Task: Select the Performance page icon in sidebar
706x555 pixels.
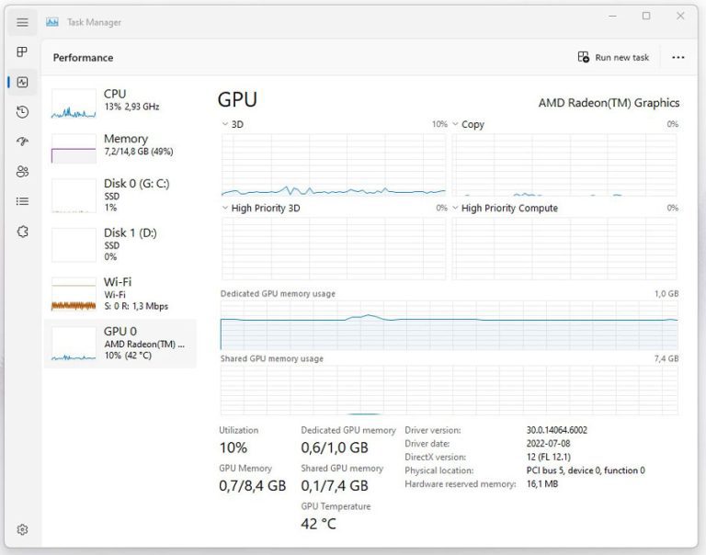Action: tap(22, 82)
